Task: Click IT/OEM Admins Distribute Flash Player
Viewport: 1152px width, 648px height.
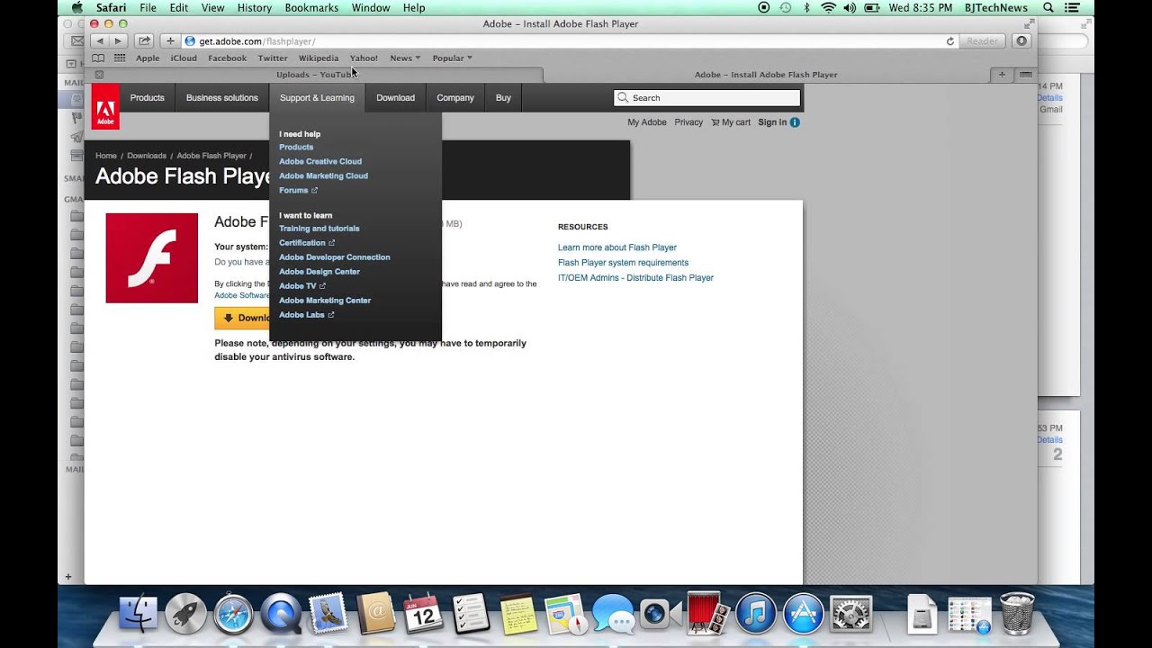Action: tap(635, 278)
